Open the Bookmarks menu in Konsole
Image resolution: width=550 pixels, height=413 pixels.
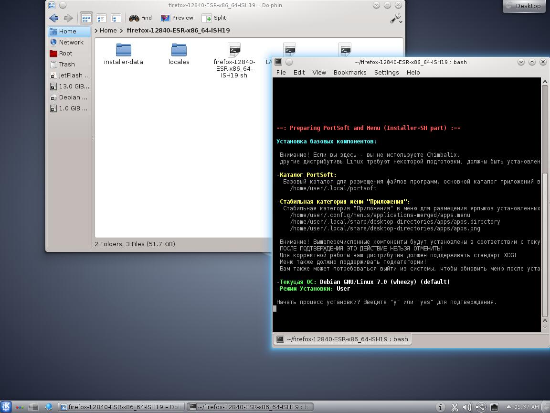click(349, 73)
